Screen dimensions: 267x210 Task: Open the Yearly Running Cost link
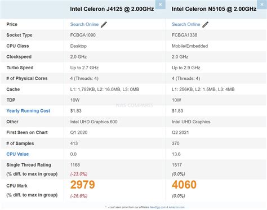coord(28,111)
